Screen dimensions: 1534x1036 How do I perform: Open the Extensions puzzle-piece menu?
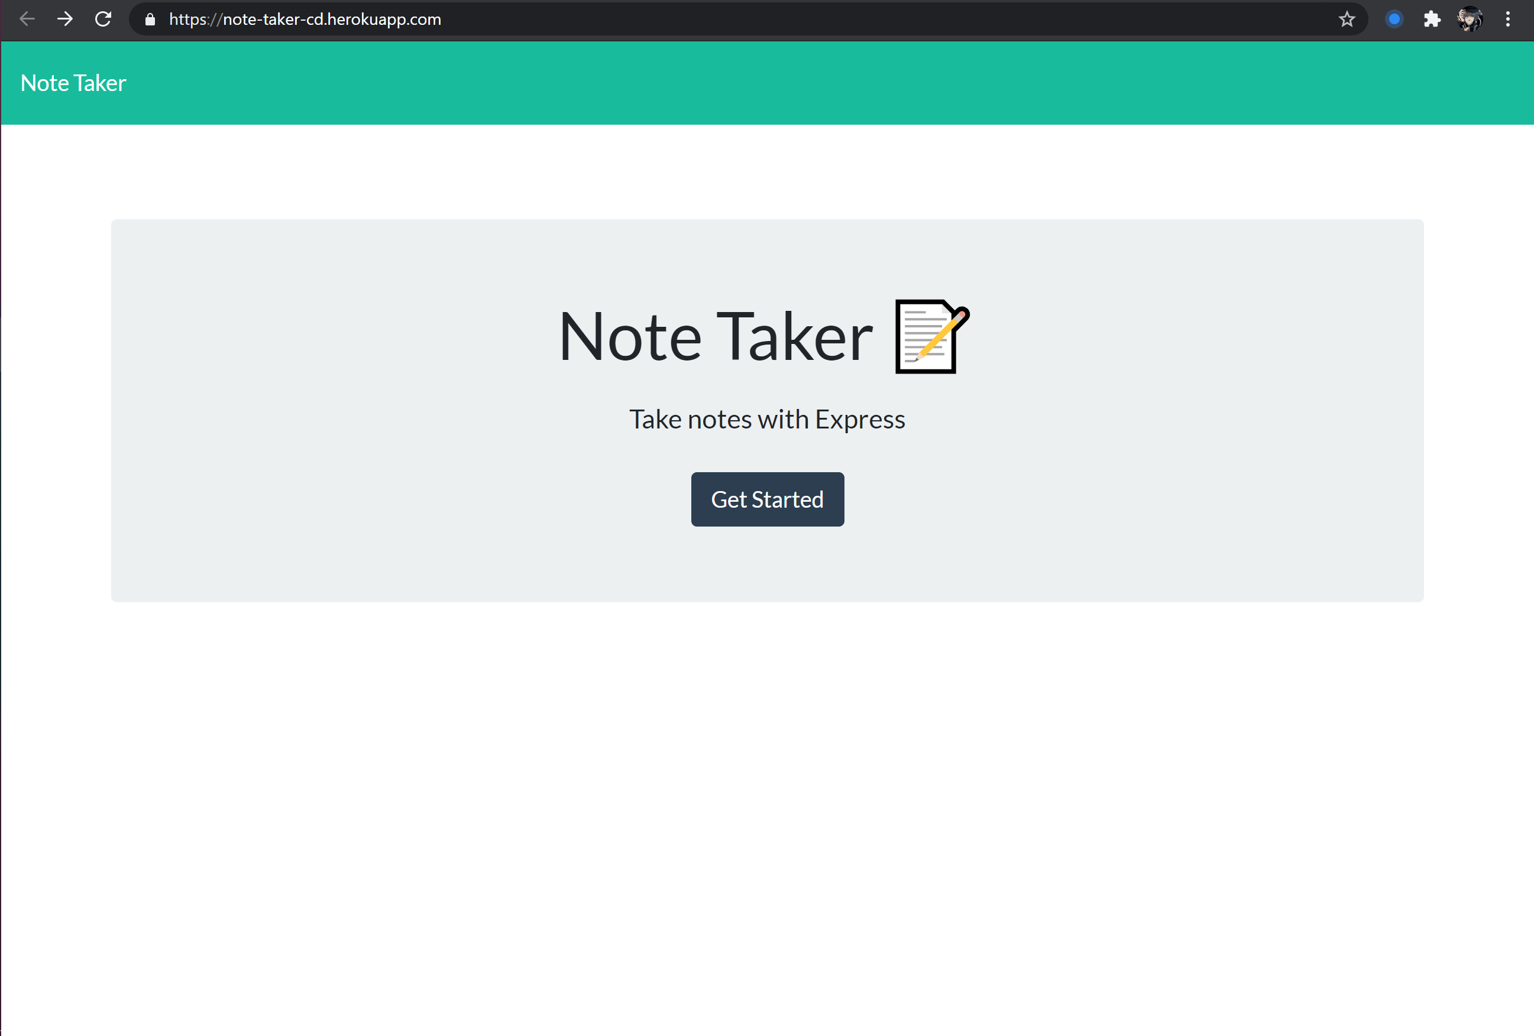1431,19
